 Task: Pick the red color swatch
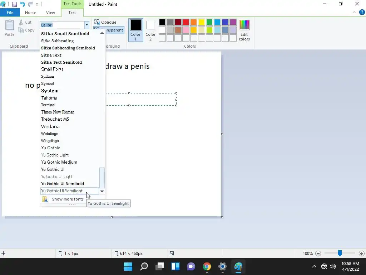click(186, 22)
